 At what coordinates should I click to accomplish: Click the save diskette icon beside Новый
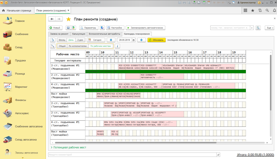tap(68, 28)
